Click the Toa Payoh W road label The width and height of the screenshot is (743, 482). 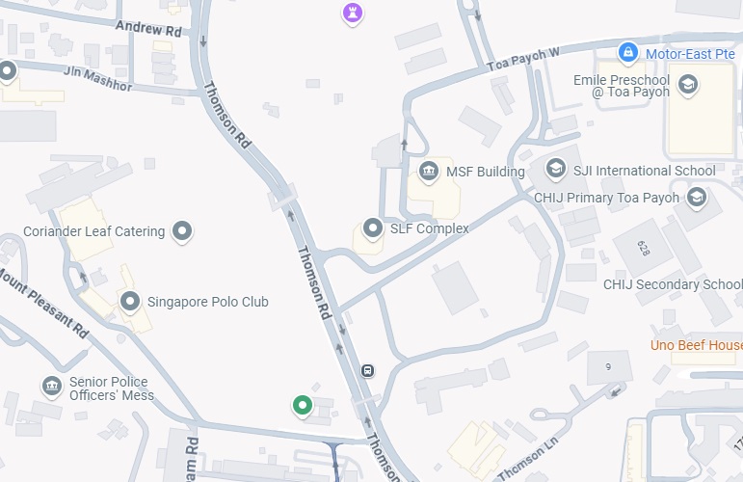pos(523,59)
